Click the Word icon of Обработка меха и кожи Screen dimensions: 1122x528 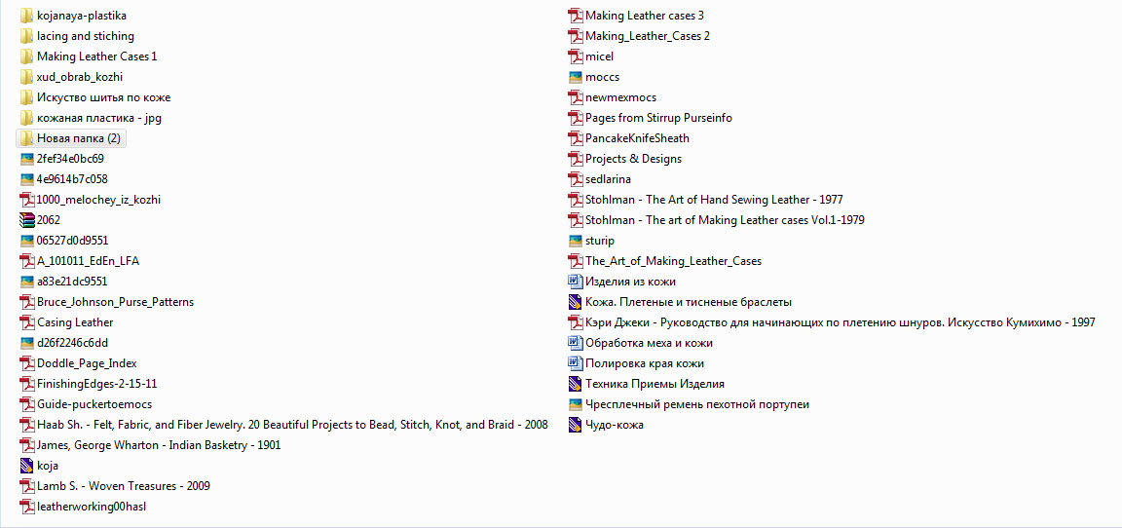(x=575, y=344)
